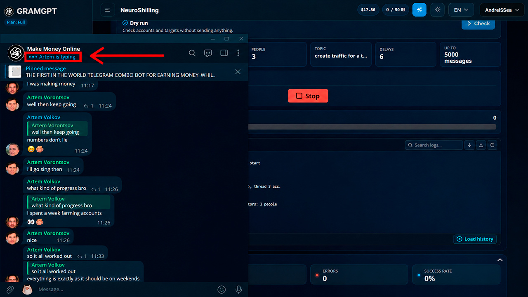528x297 pixels.
Task: Open the EN language dropdown
Action: click(x=461, y=10)
